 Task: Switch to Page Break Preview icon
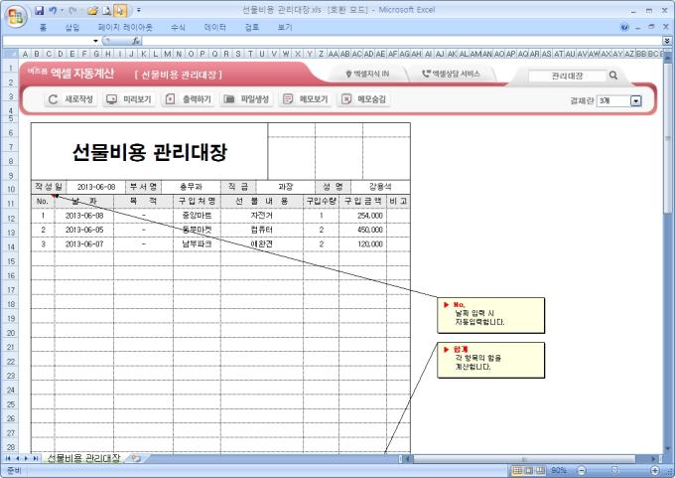pyautogui.click(x=540, y=470)
